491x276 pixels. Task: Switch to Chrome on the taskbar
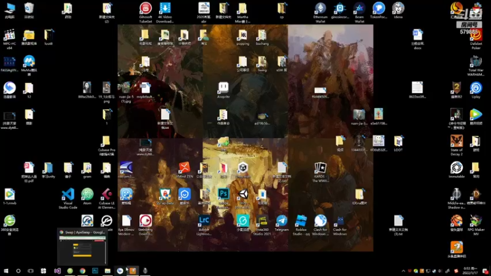tap(82, 270)
